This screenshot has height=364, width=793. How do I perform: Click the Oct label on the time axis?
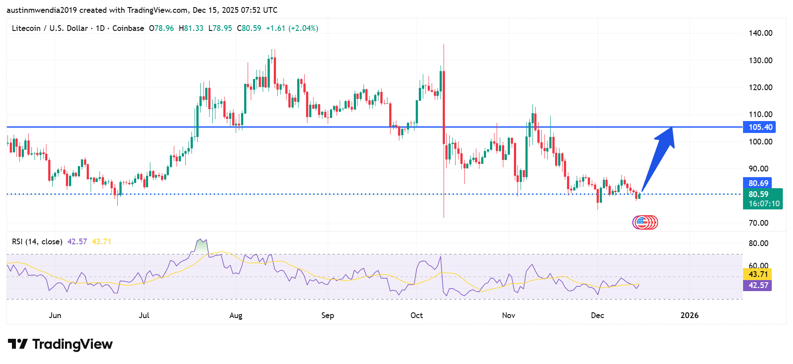pos(416,315)
